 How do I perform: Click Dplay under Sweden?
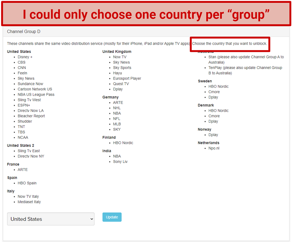coord(213,97)
